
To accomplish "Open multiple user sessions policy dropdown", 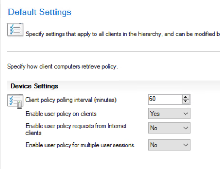I will pyautogui.click(x=169, y=145).
